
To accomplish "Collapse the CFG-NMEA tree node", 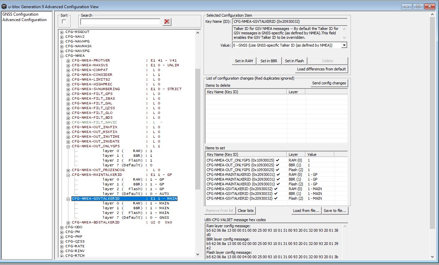I will (x=62, y=56).
